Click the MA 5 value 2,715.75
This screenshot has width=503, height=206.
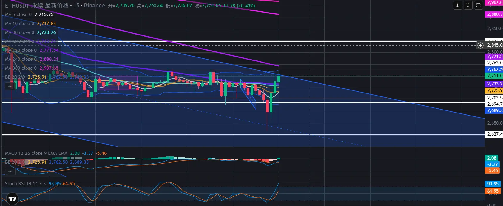[44, 15]
